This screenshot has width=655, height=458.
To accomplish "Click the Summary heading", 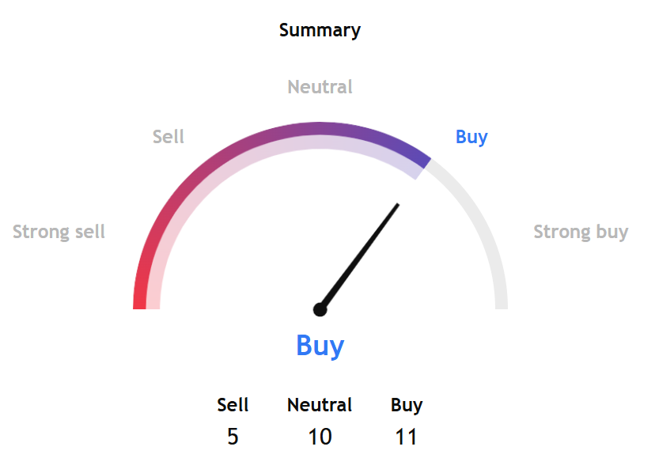I will (320, 31).
